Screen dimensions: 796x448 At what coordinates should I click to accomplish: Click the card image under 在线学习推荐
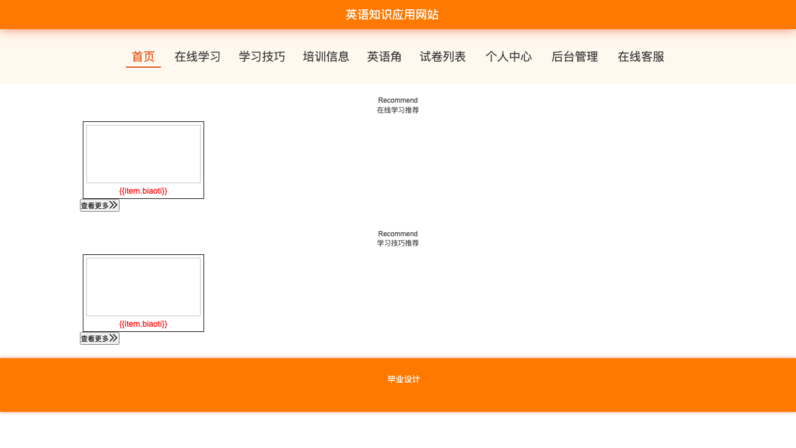point(143,154)
